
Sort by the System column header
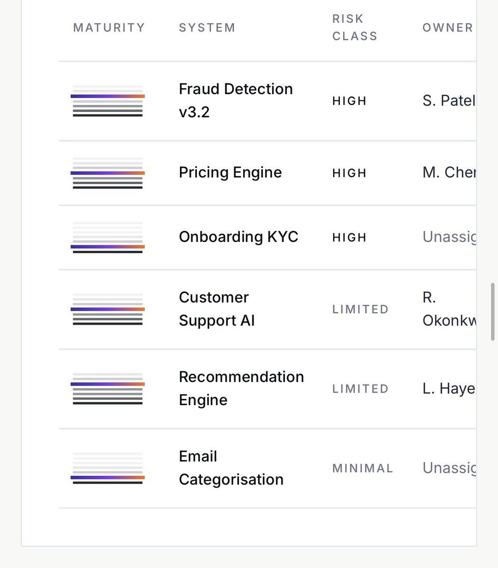pyautogui.click(x=207, y=27)
